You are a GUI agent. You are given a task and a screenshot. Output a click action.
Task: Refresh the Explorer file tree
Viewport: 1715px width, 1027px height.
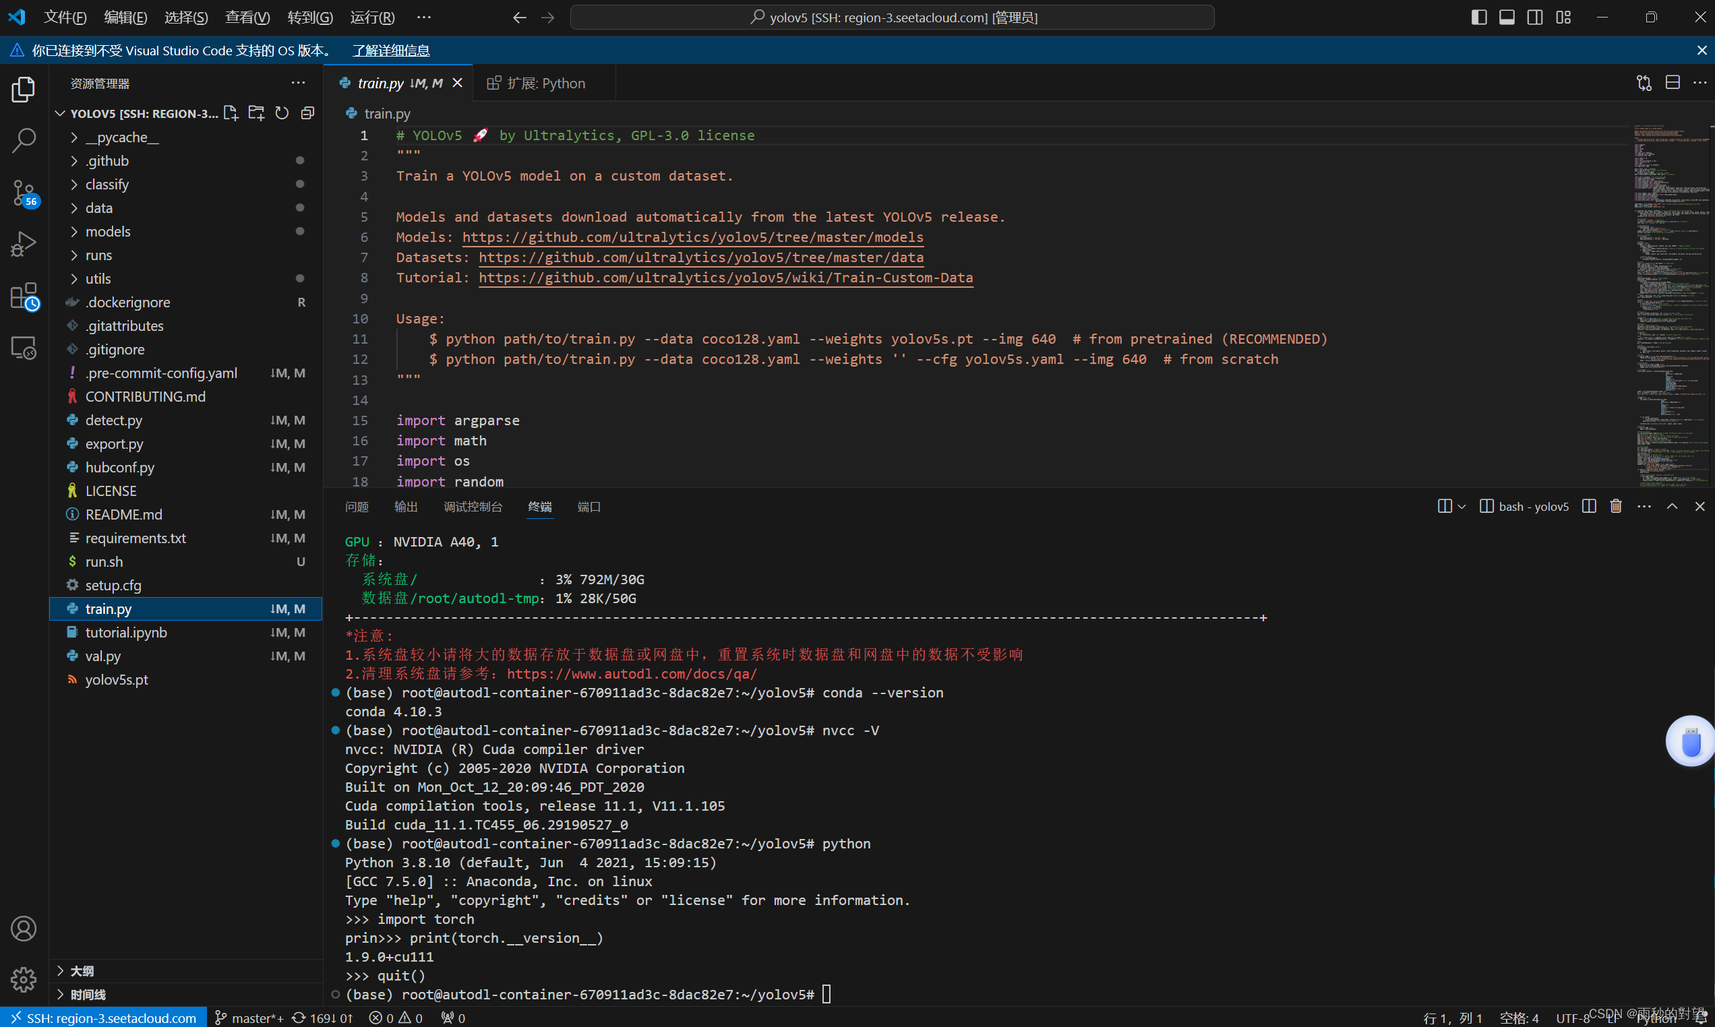click(x=281, y=113)
